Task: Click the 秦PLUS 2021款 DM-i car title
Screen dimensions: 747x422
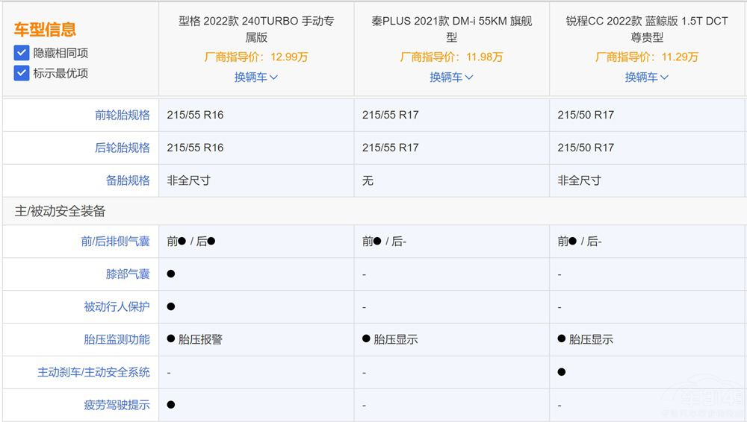Action: 451,29
